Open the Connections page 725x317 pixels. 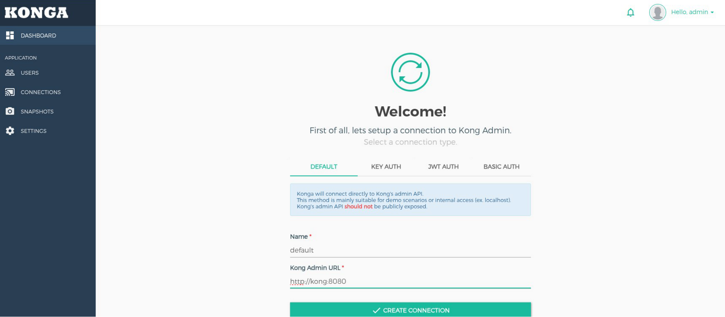(x=48, y=92)
